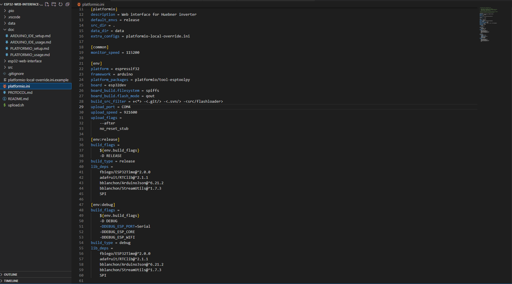Click the minimap code overview
The height and width of the screenshot is (284, 512).
(x=489, y=24)
